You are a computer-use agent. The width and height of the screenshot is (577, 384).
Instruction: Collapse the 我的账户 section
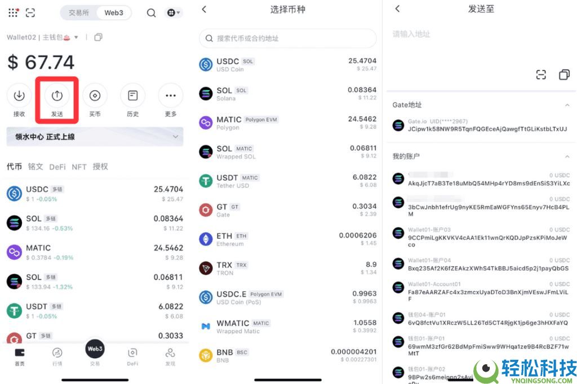point(567,156)
